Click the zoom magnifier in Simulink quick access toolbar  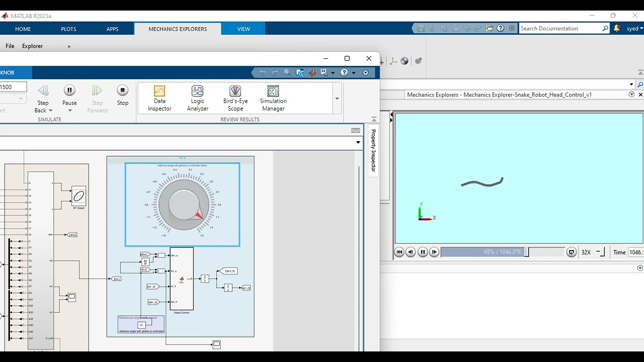pyautogui.click(x=287, y=72)
